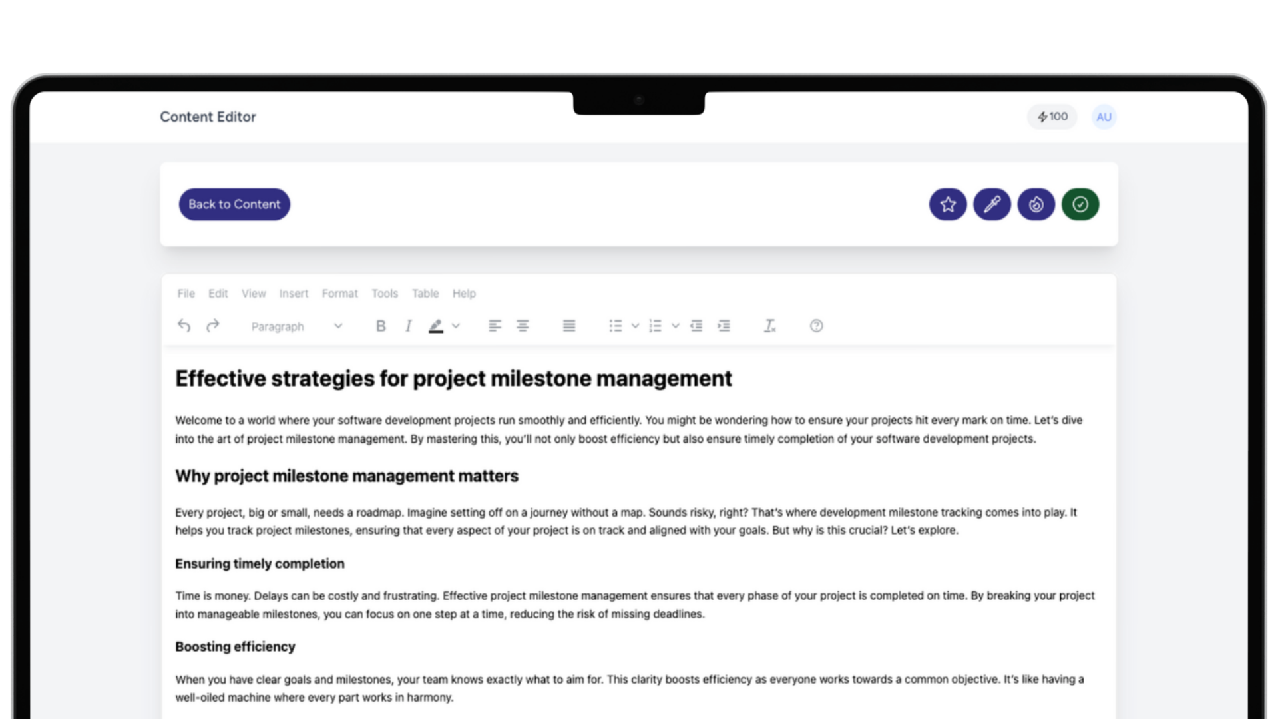Viewport: 1278px width, 719px height.
Task: Open numbered list style dropdown
Action: [x=676, y=326]
